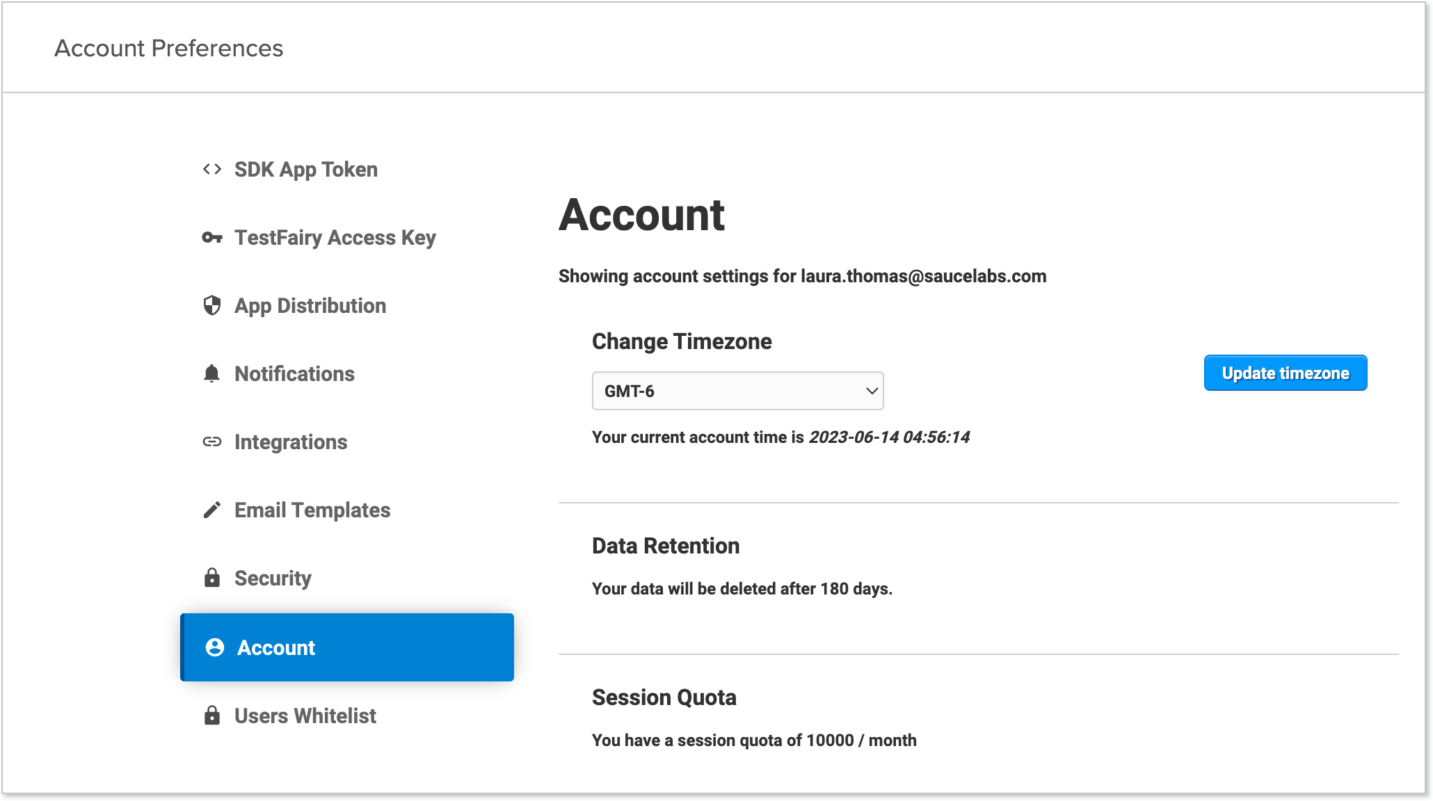Viewport: 1433px width, 801px height.
Task: Select the App Distribution sidebar entry
Action: point(310,305)
